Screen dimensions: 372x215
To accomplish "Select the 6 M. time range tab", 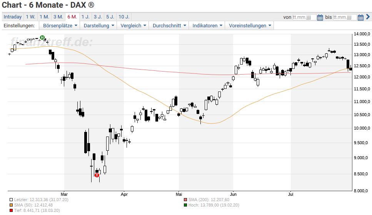I will pyautogui.click(x=72, y=17).
